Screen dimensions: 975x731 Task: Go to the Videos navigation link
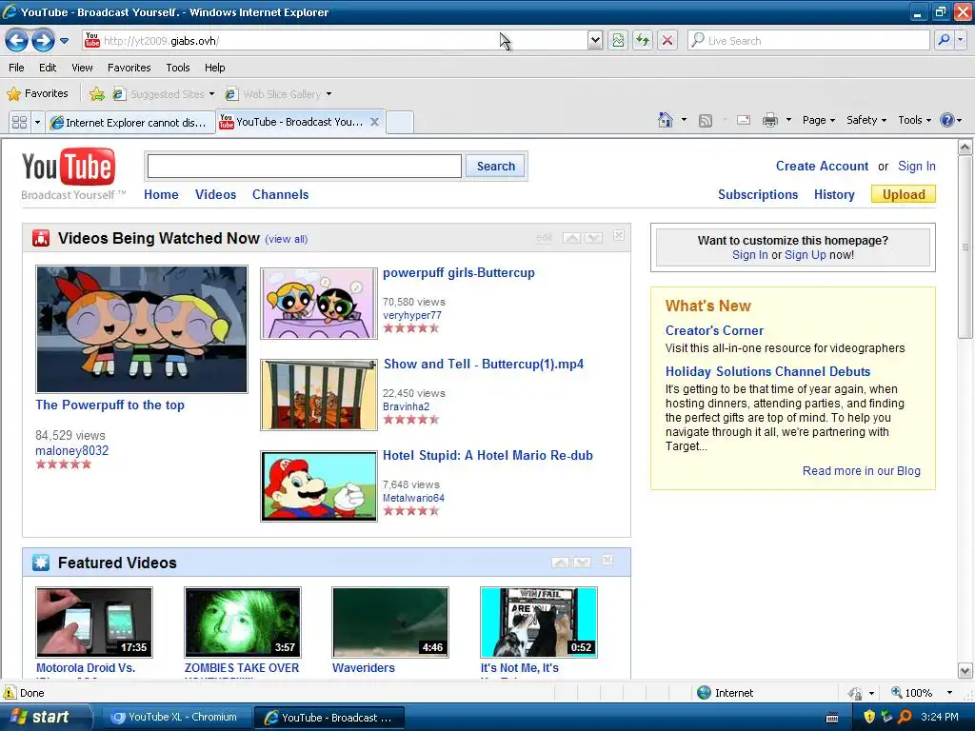(215, 194)
